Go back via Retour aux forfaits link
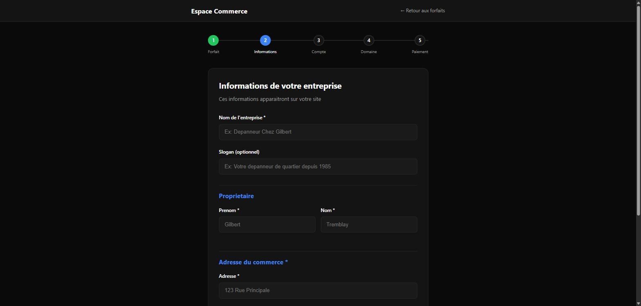Screen dimensions: 641x306 [422, 11]
